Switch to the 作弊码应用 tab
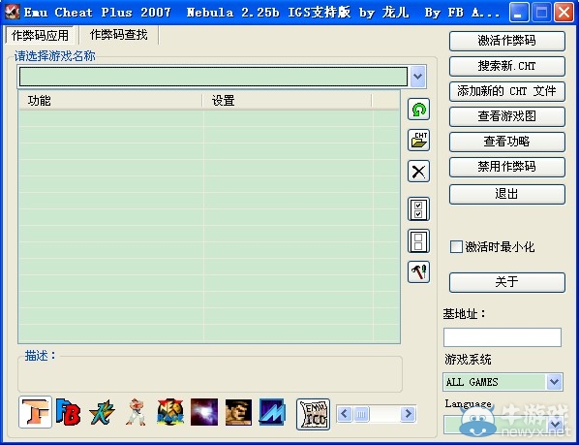Screen dimensions: 579x445 tap(40, 36)
